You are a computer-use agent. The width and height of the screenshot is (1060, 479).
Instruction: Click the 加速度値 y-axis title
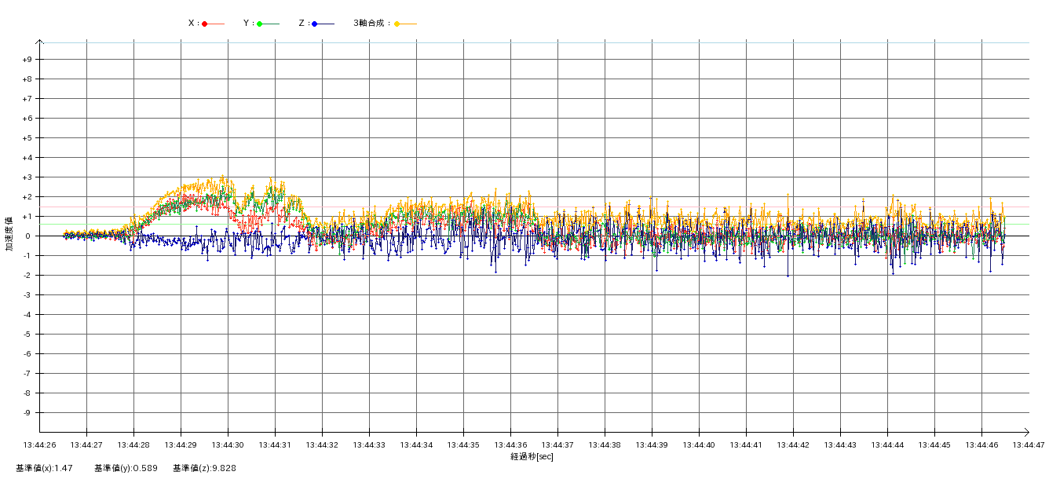pos(9,233)
